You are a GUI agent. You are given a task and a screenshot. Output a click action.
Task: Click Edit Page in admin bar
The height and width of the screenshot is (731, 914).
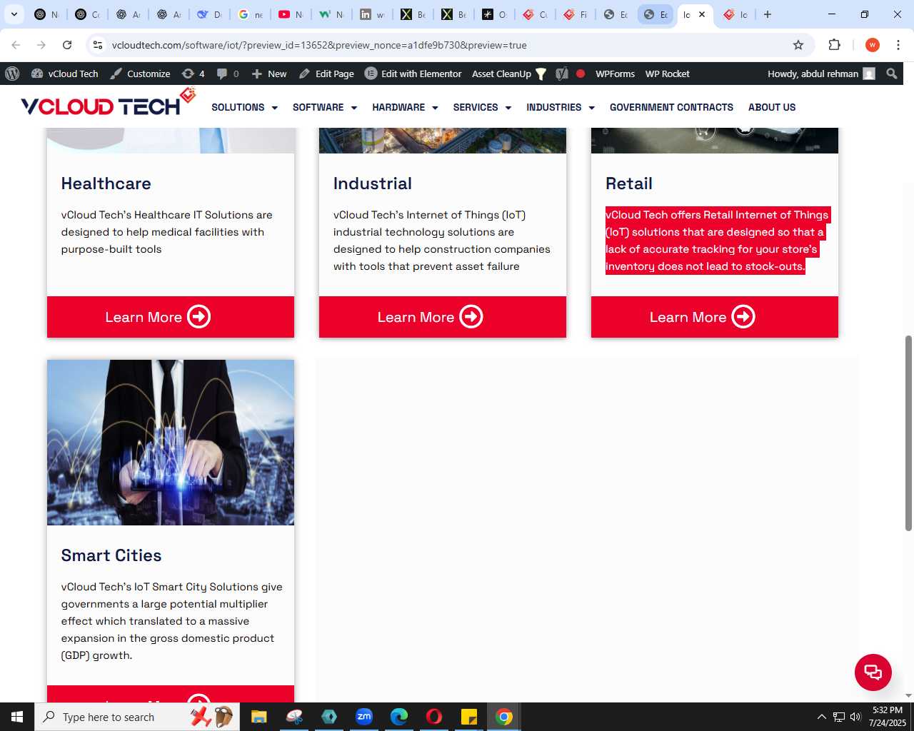coord(326,74)
